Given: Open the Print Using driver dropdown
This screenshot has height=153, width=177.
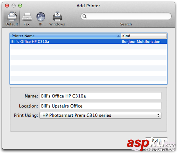Looking at the screenshot, I should click(101, 115).
